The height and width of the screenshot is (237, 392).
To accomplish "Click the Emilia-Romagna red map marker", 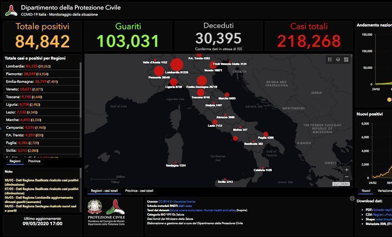I will pyautogui.click(x=202, y=81).
